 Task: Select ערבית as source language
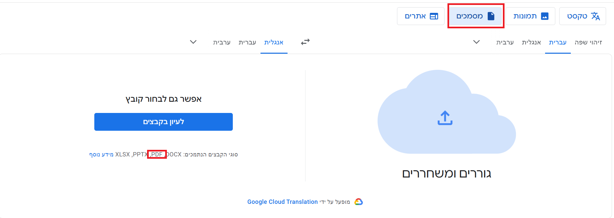tap(505, 42)
